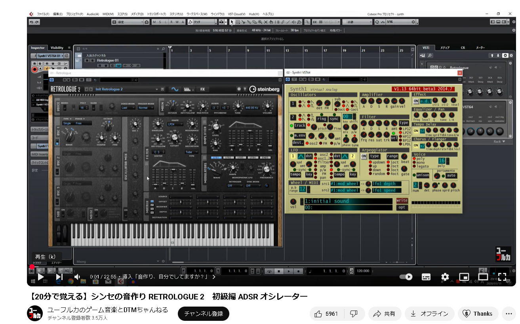
Task: Switch to the Visibility tab
Action: click(57, 48)
